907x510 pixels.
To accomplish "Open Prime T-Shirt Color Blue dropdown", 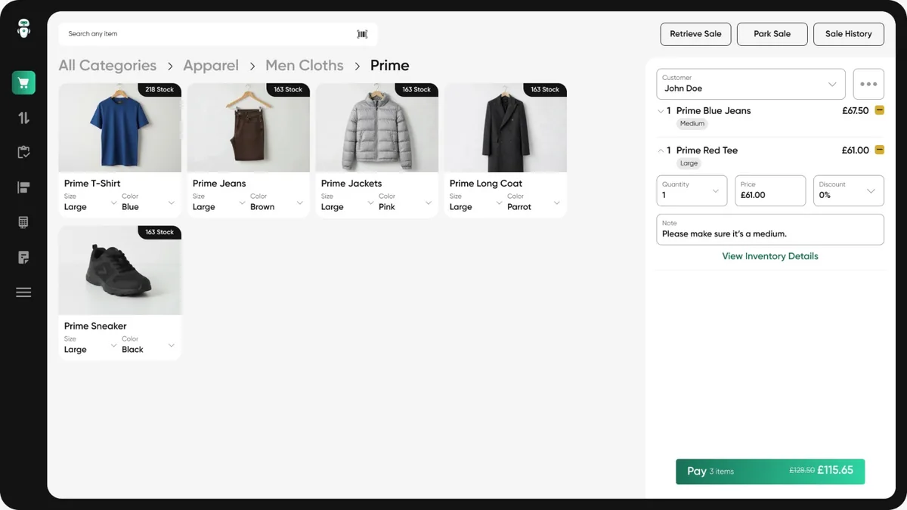I will (148, 202).
